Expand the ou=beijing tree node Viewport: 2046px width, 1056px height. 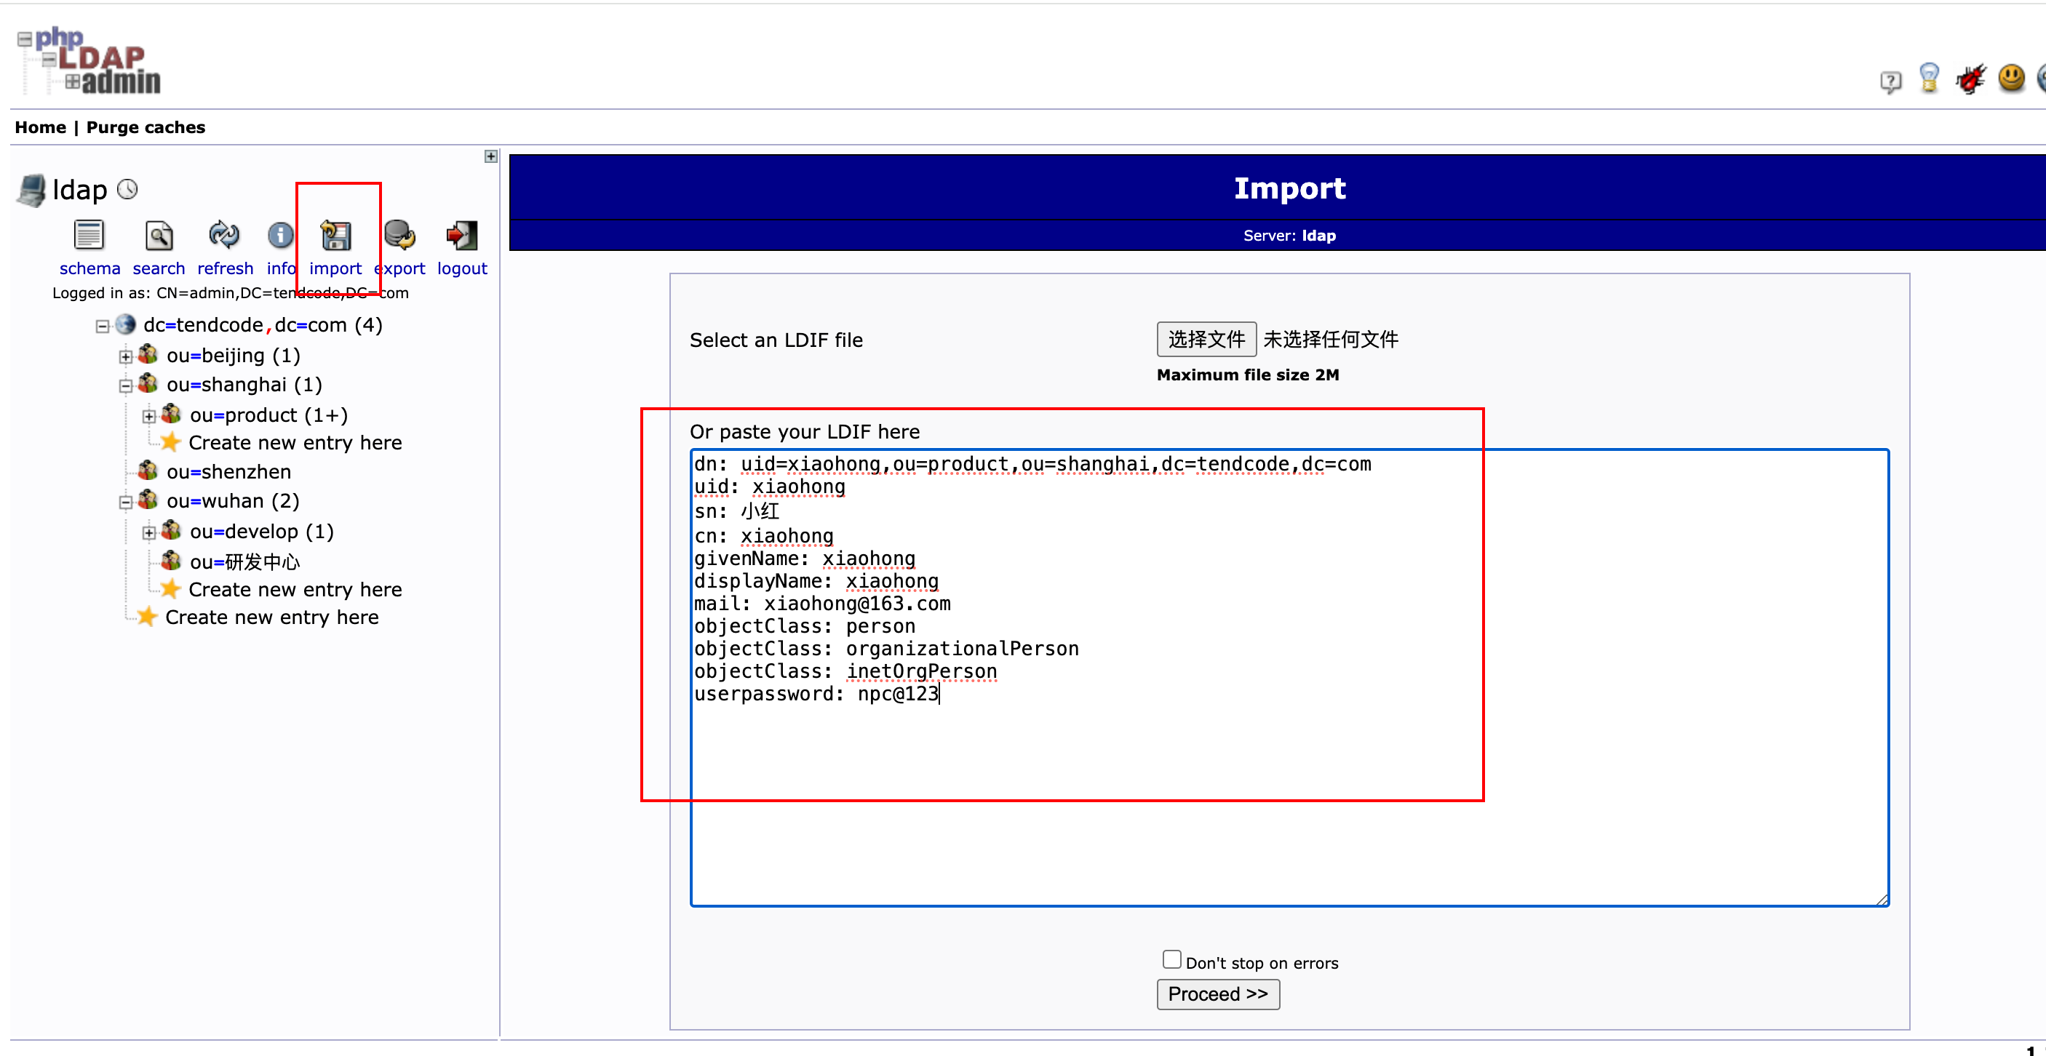click(x=125, y=356)
